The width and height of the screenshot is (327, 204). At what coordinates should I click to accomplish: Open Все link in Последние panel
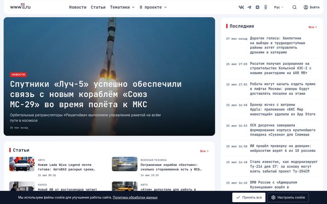pyautogui.click(x=312, y=27)
